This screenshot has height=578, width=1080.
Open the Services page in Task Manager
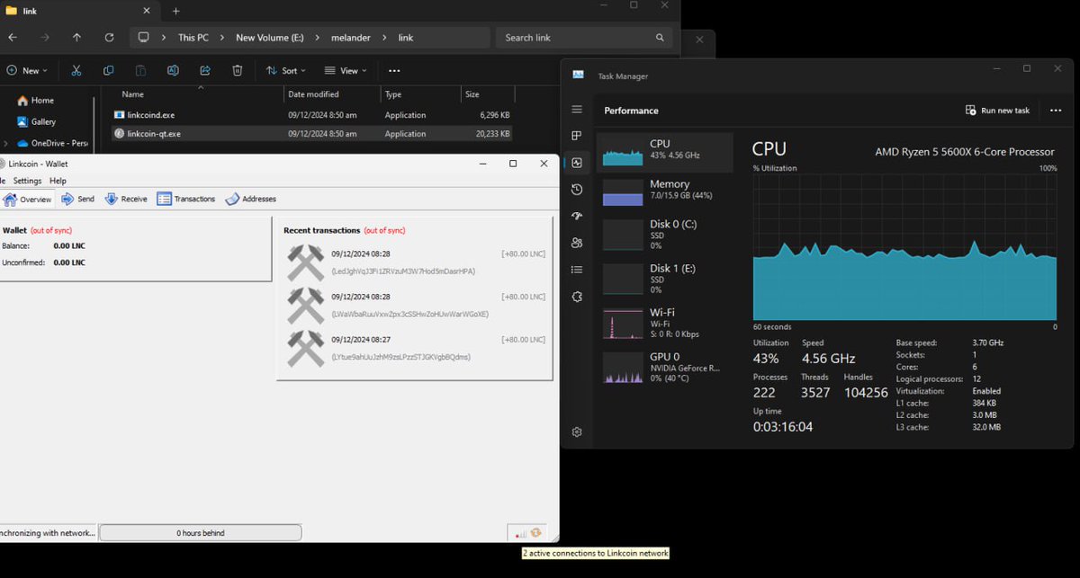577,297
